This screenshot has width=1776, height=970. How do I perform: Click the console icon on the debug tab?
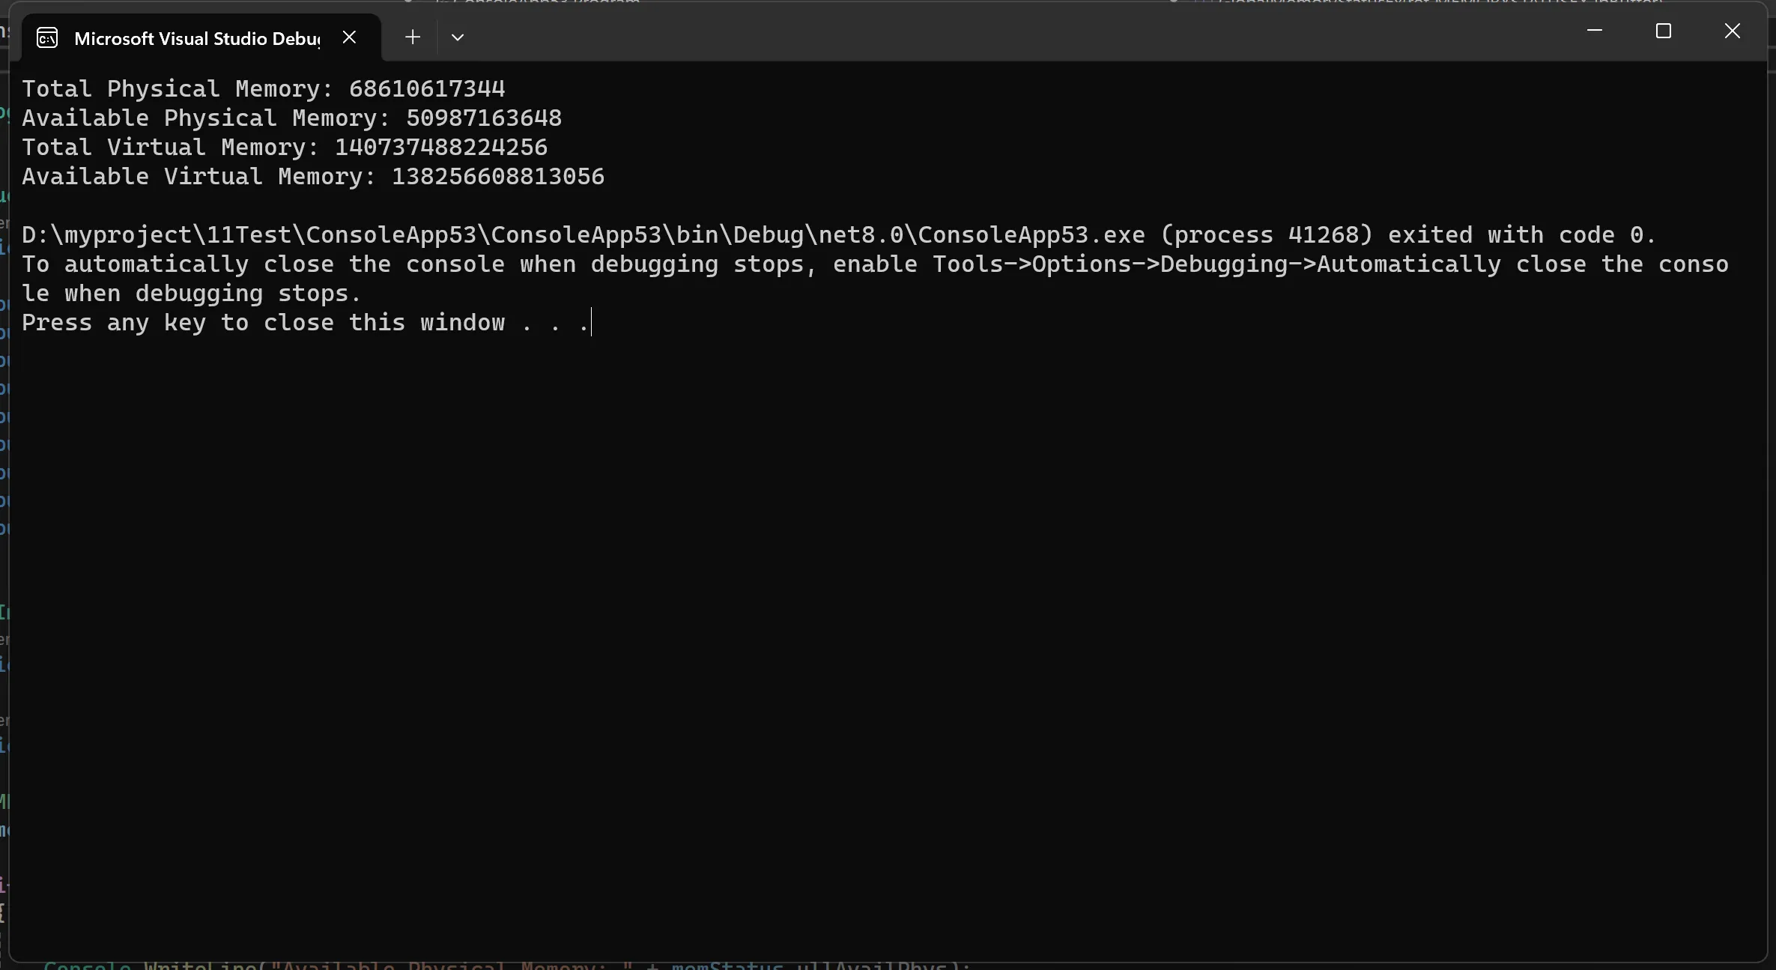47,37
